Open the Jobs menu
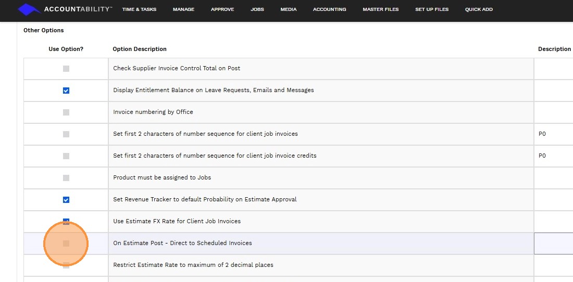The width and height of the screenshot is (573, 282). point(257,9)
